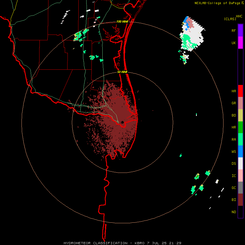Click the HR legend label
The height and width of the screenshot is (245, 245).
(x=234, y=127)
